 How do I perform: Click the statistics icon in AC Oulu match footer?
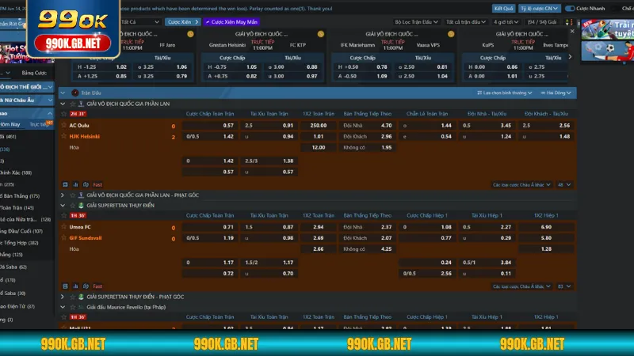(65, 184)
